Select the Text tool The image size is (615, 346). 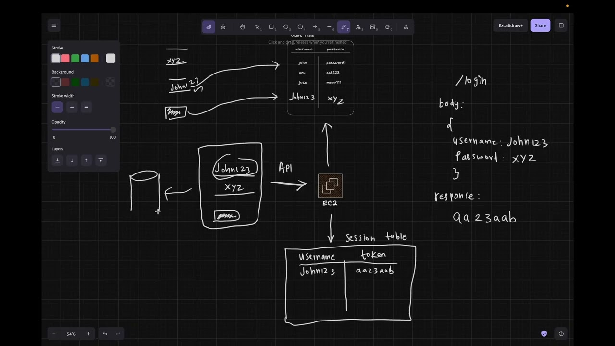coord(358,27)
